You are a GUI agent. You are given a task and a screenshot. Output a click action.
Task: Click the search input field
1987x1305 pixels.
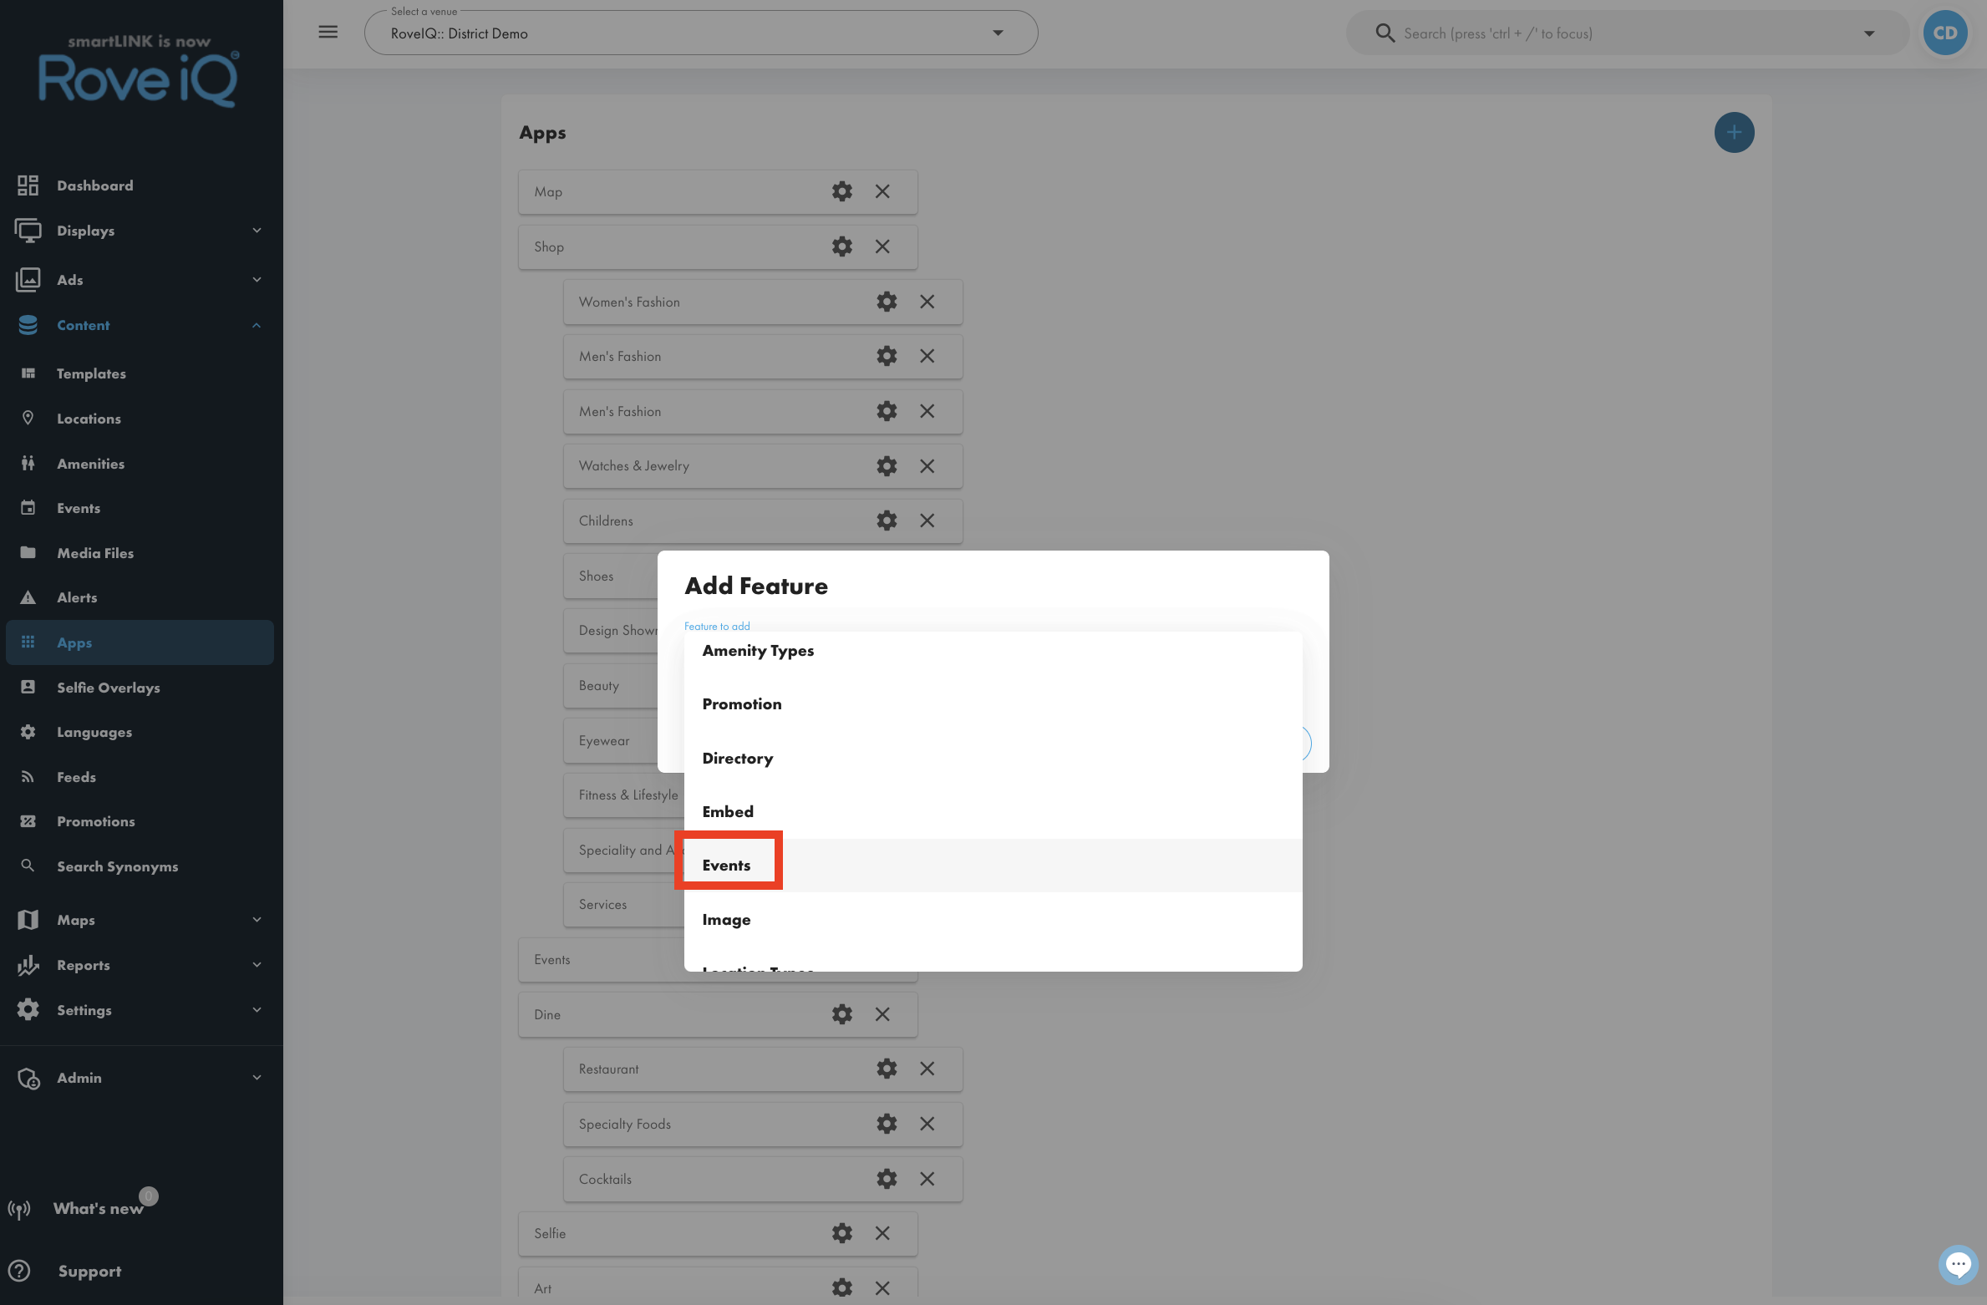click(1627, 33)
